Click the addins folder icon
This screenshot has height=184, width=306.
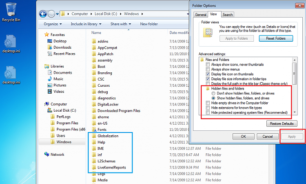94,41
